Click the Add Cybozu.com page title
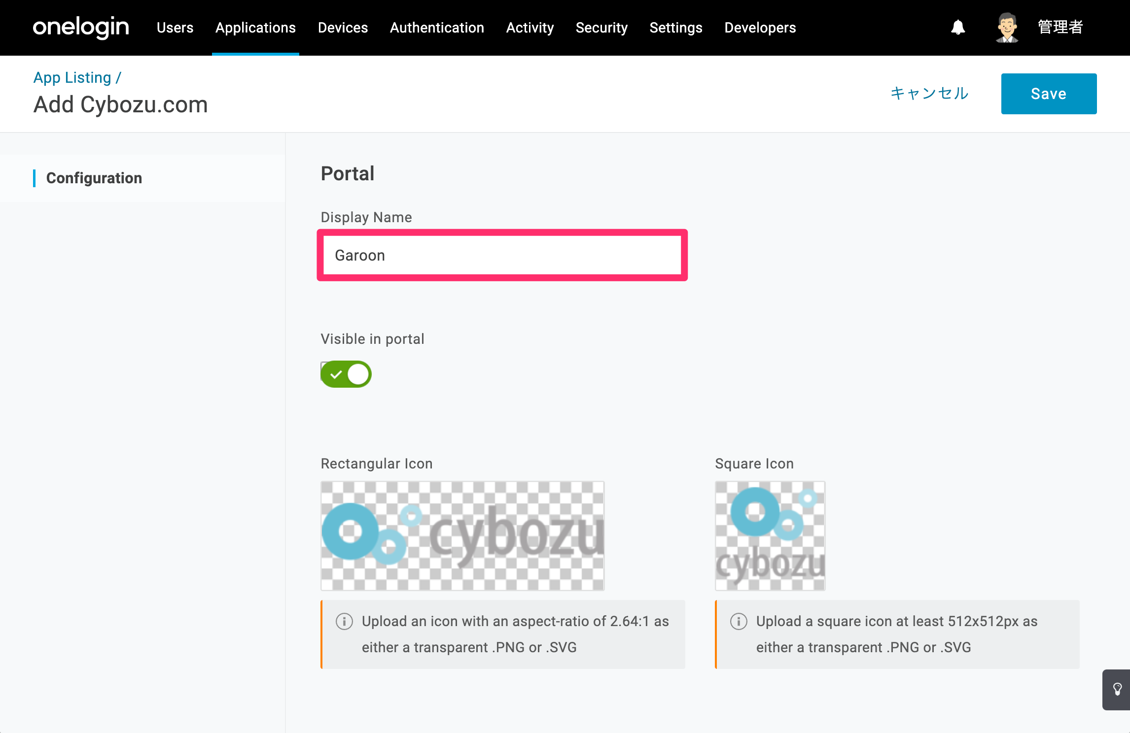This screenshot has width=1130, height=733. point(121,105)
